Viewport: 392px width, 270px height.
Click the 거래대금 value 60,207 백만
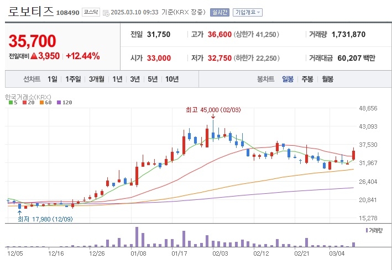click(356, 58)
